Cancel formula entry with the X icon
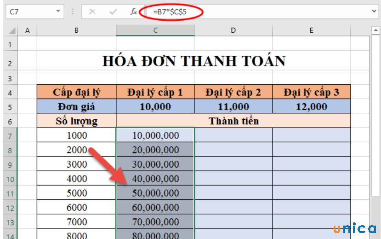Viewport: 381px width, 239px height. [92, 12]
